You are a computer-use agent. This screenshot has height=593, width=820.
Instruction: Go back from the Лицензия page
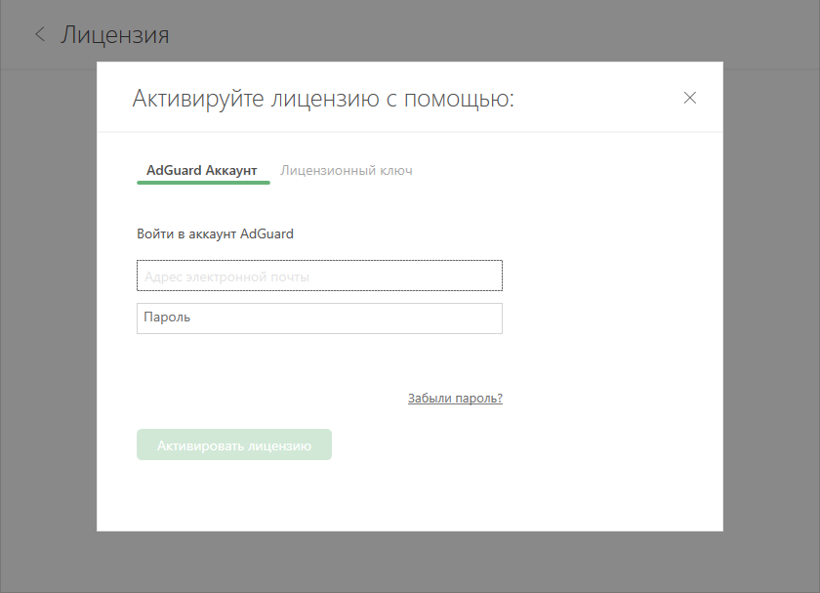click(40, 35)
